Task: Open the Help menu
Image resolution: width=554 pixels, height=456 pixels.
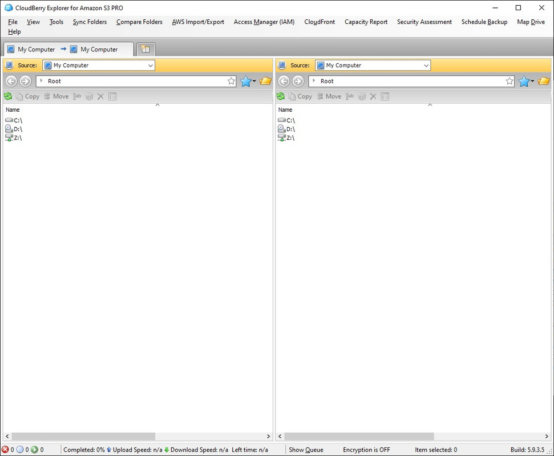Action: click(x=14, y=32)
